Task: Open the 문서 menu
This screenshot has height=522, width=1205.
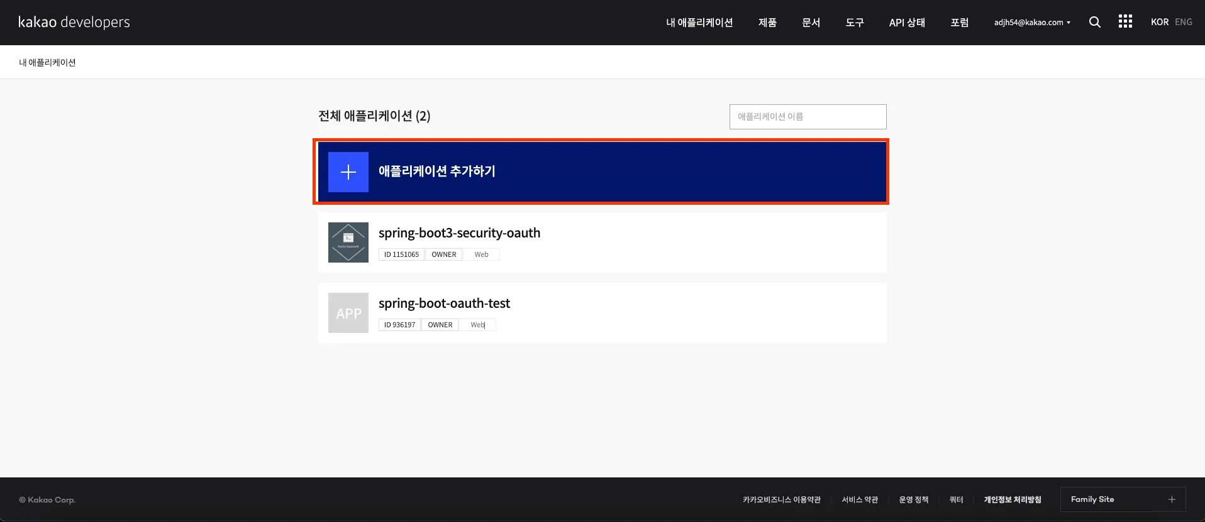Action: (x=811, y=23)
